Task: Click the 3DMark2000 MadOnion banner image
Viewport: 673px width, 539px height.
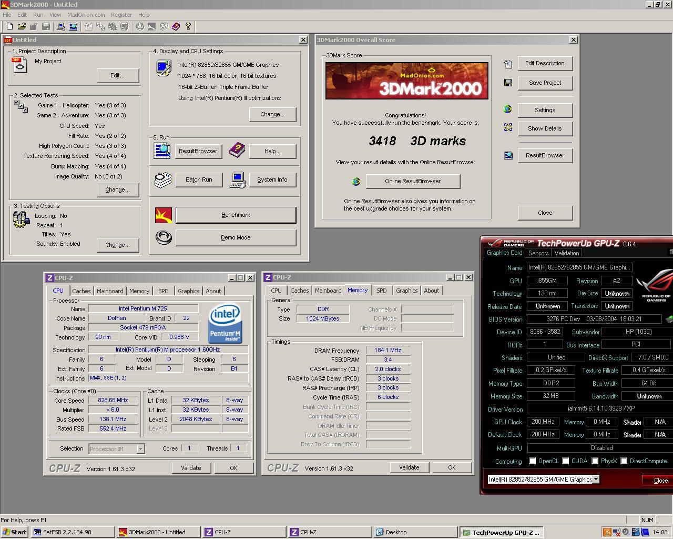Action: (x=406, y=81)
